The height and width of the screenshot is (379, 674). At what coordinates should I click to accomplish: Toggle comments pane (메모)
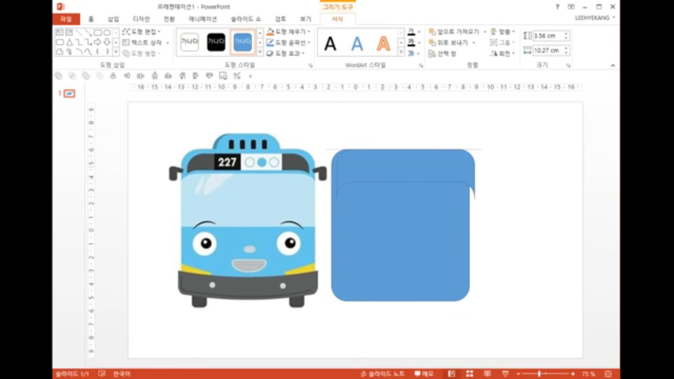[424, 374]
